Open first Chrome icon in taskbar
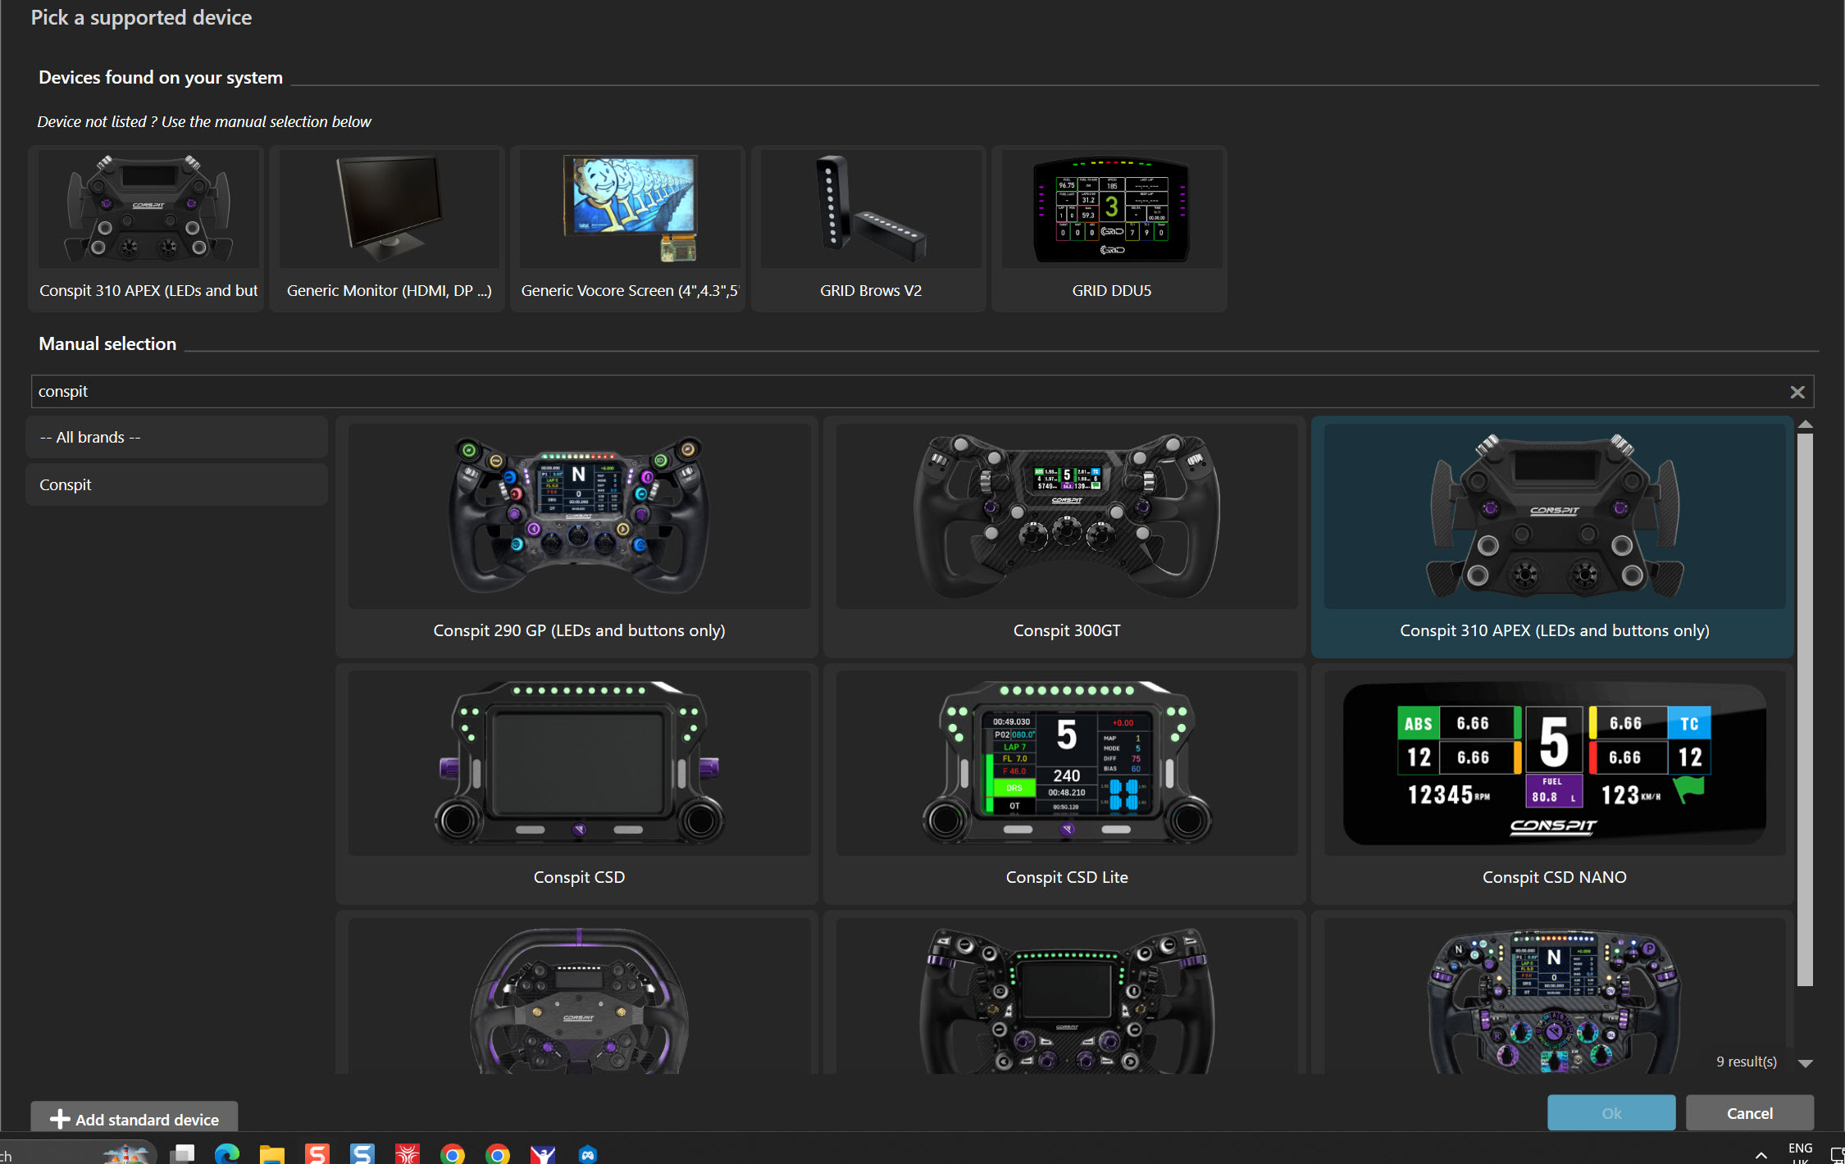The image size is (1845, 1164). point(452,1153)
